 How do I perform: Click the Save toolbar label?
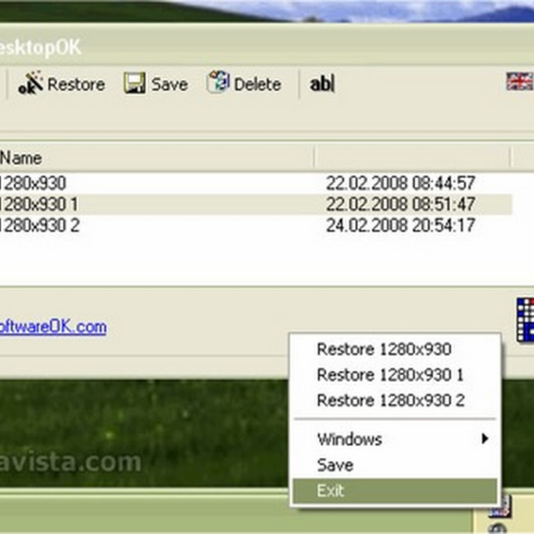click(x=170, y=84)
